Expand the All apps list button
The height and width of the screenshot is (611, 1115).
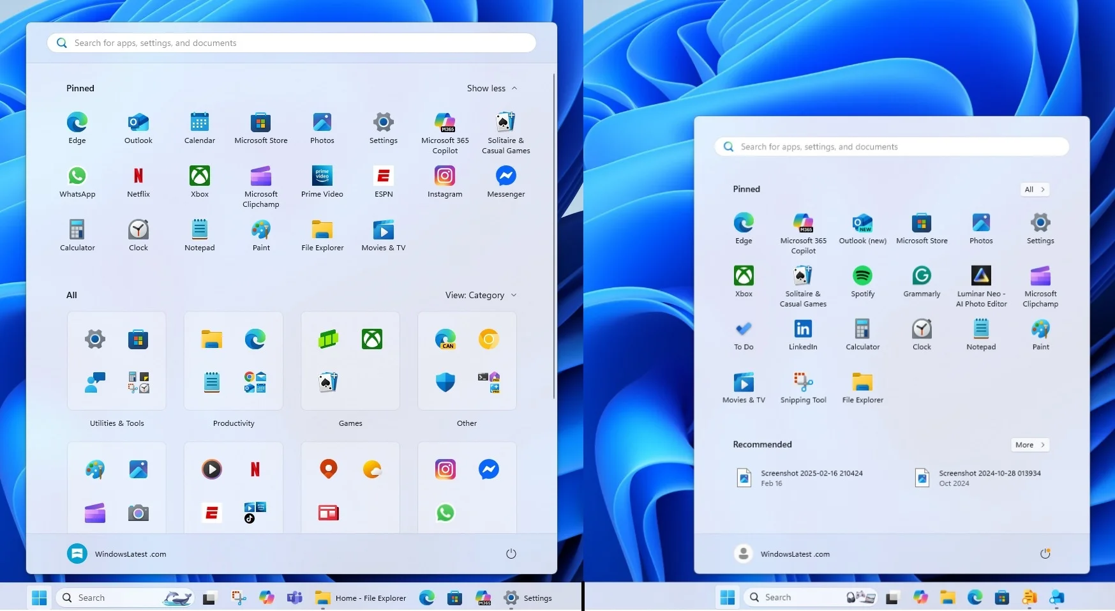[x=1035, y=190]
